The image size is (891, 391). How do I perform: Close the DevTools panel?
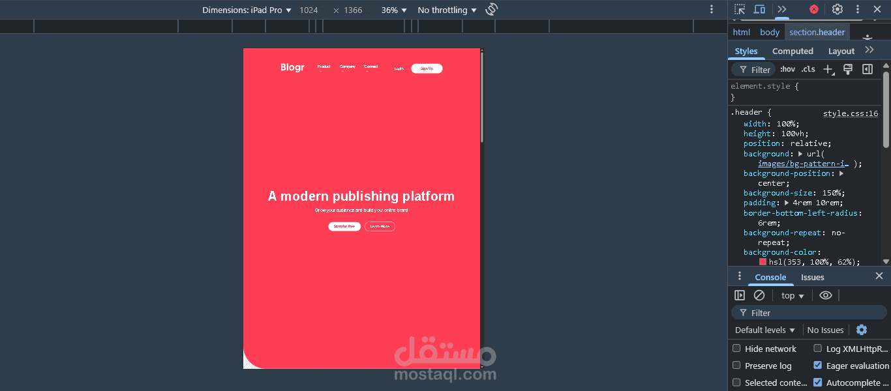(x=877, y=9)
